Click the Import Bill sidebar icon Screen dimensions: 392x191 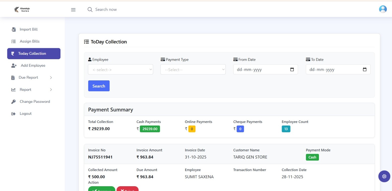tap(14, 29)
